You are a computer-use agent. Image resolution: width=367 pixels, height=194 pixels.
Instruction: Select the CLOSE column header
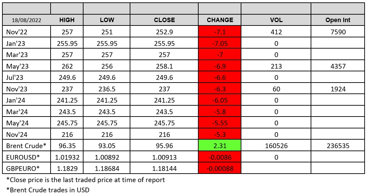coord(164,20)
